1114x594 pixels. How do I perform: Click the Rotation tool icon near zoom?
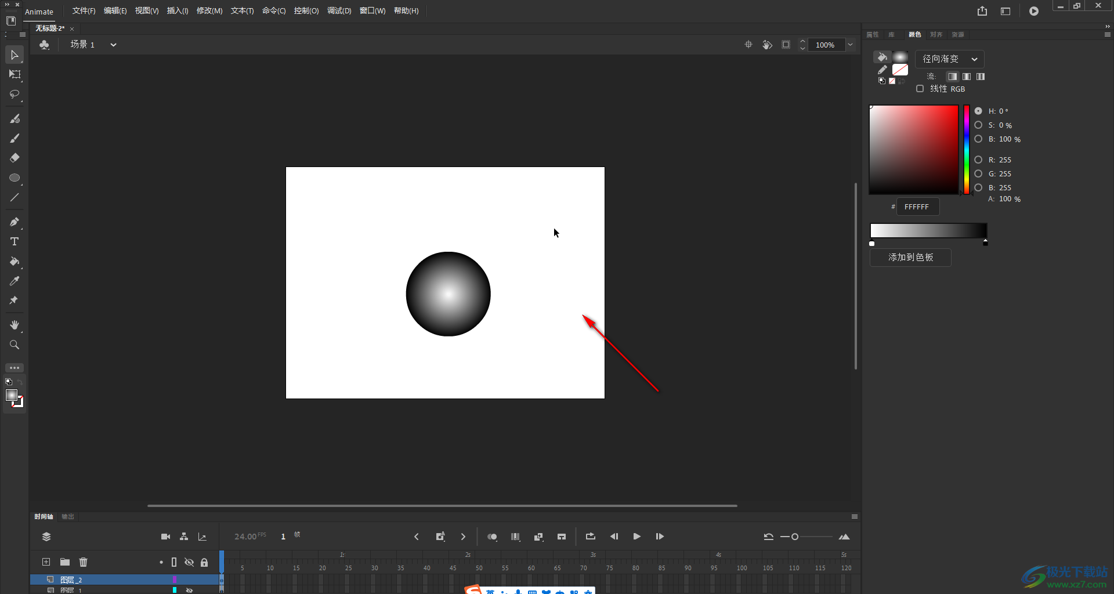pyautogui.click(x=767, y=45)
